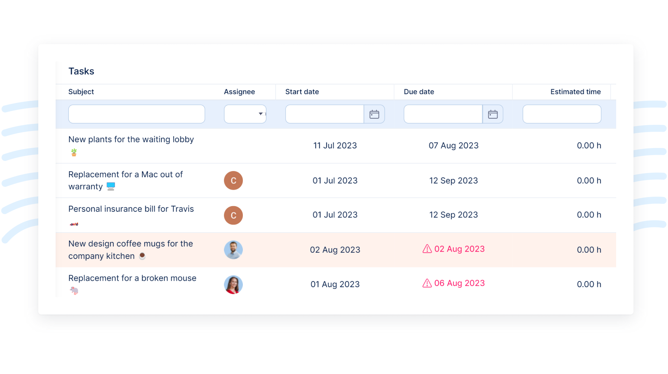
Task: Open the New design coffee mugs task
Action: (x=130, y=244)
